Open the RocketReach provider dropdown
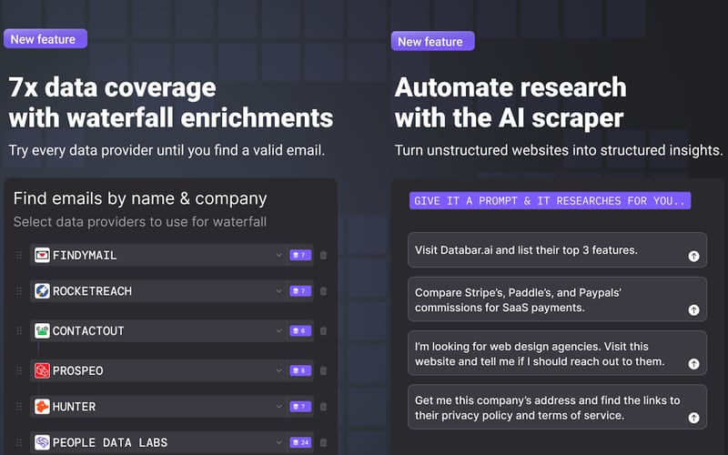This screenshot has height=455, width=728. [278, 291]
